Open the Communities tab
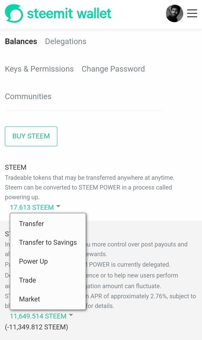The width and height of the screenshot is (202, 340). [x=28, y=96]
